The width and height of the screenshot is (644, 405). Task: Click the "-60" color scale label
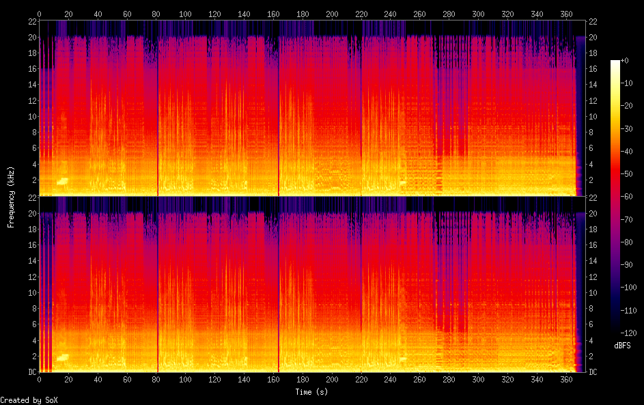click(x=626, y=196)
